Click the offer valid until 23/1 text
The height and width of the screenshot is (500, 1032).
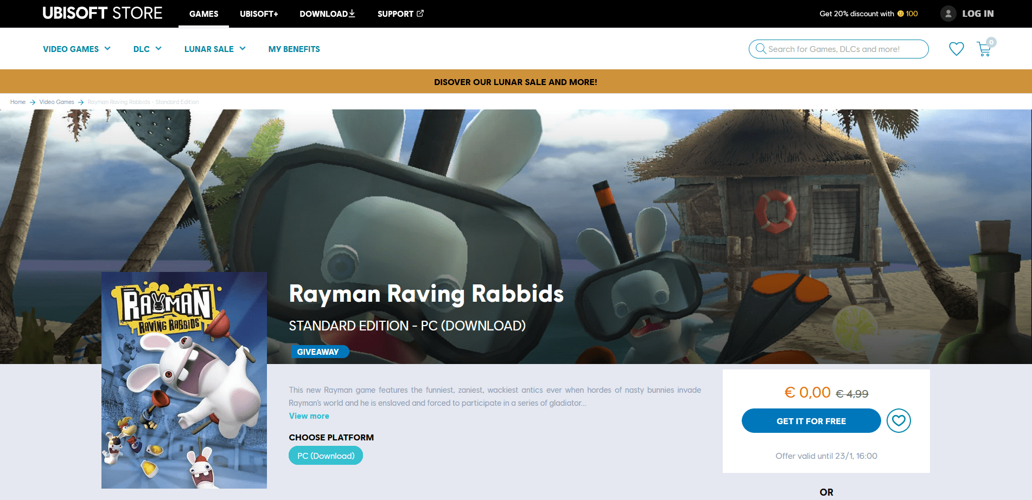point(826,456)
